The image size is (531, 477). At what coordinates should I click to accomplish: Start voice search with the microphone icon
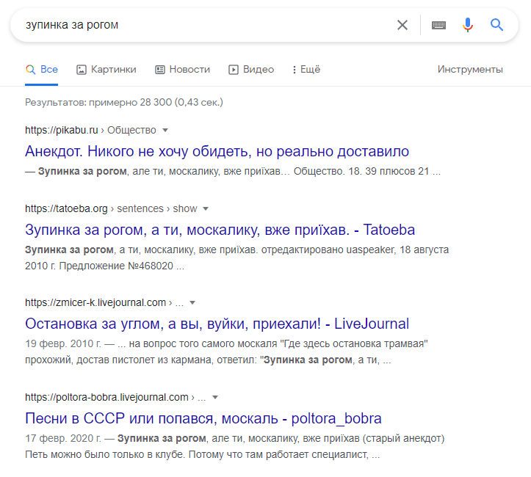tap(468, 25)
